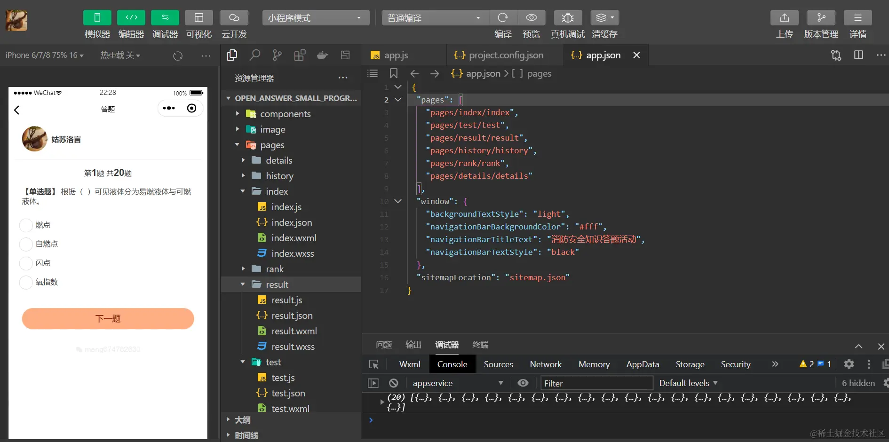Image resolution: width=889 pixels, height=442 pixels.
Task: Open the extensions icon in sidebar
Action: 300,55
